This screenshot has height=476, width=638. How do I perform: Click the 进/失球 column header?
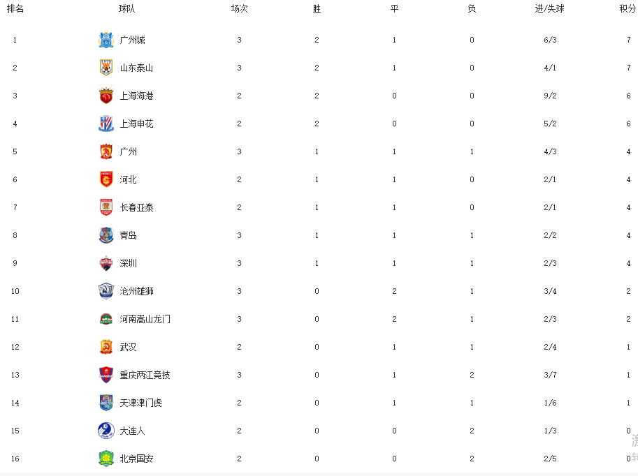point(550,8)
